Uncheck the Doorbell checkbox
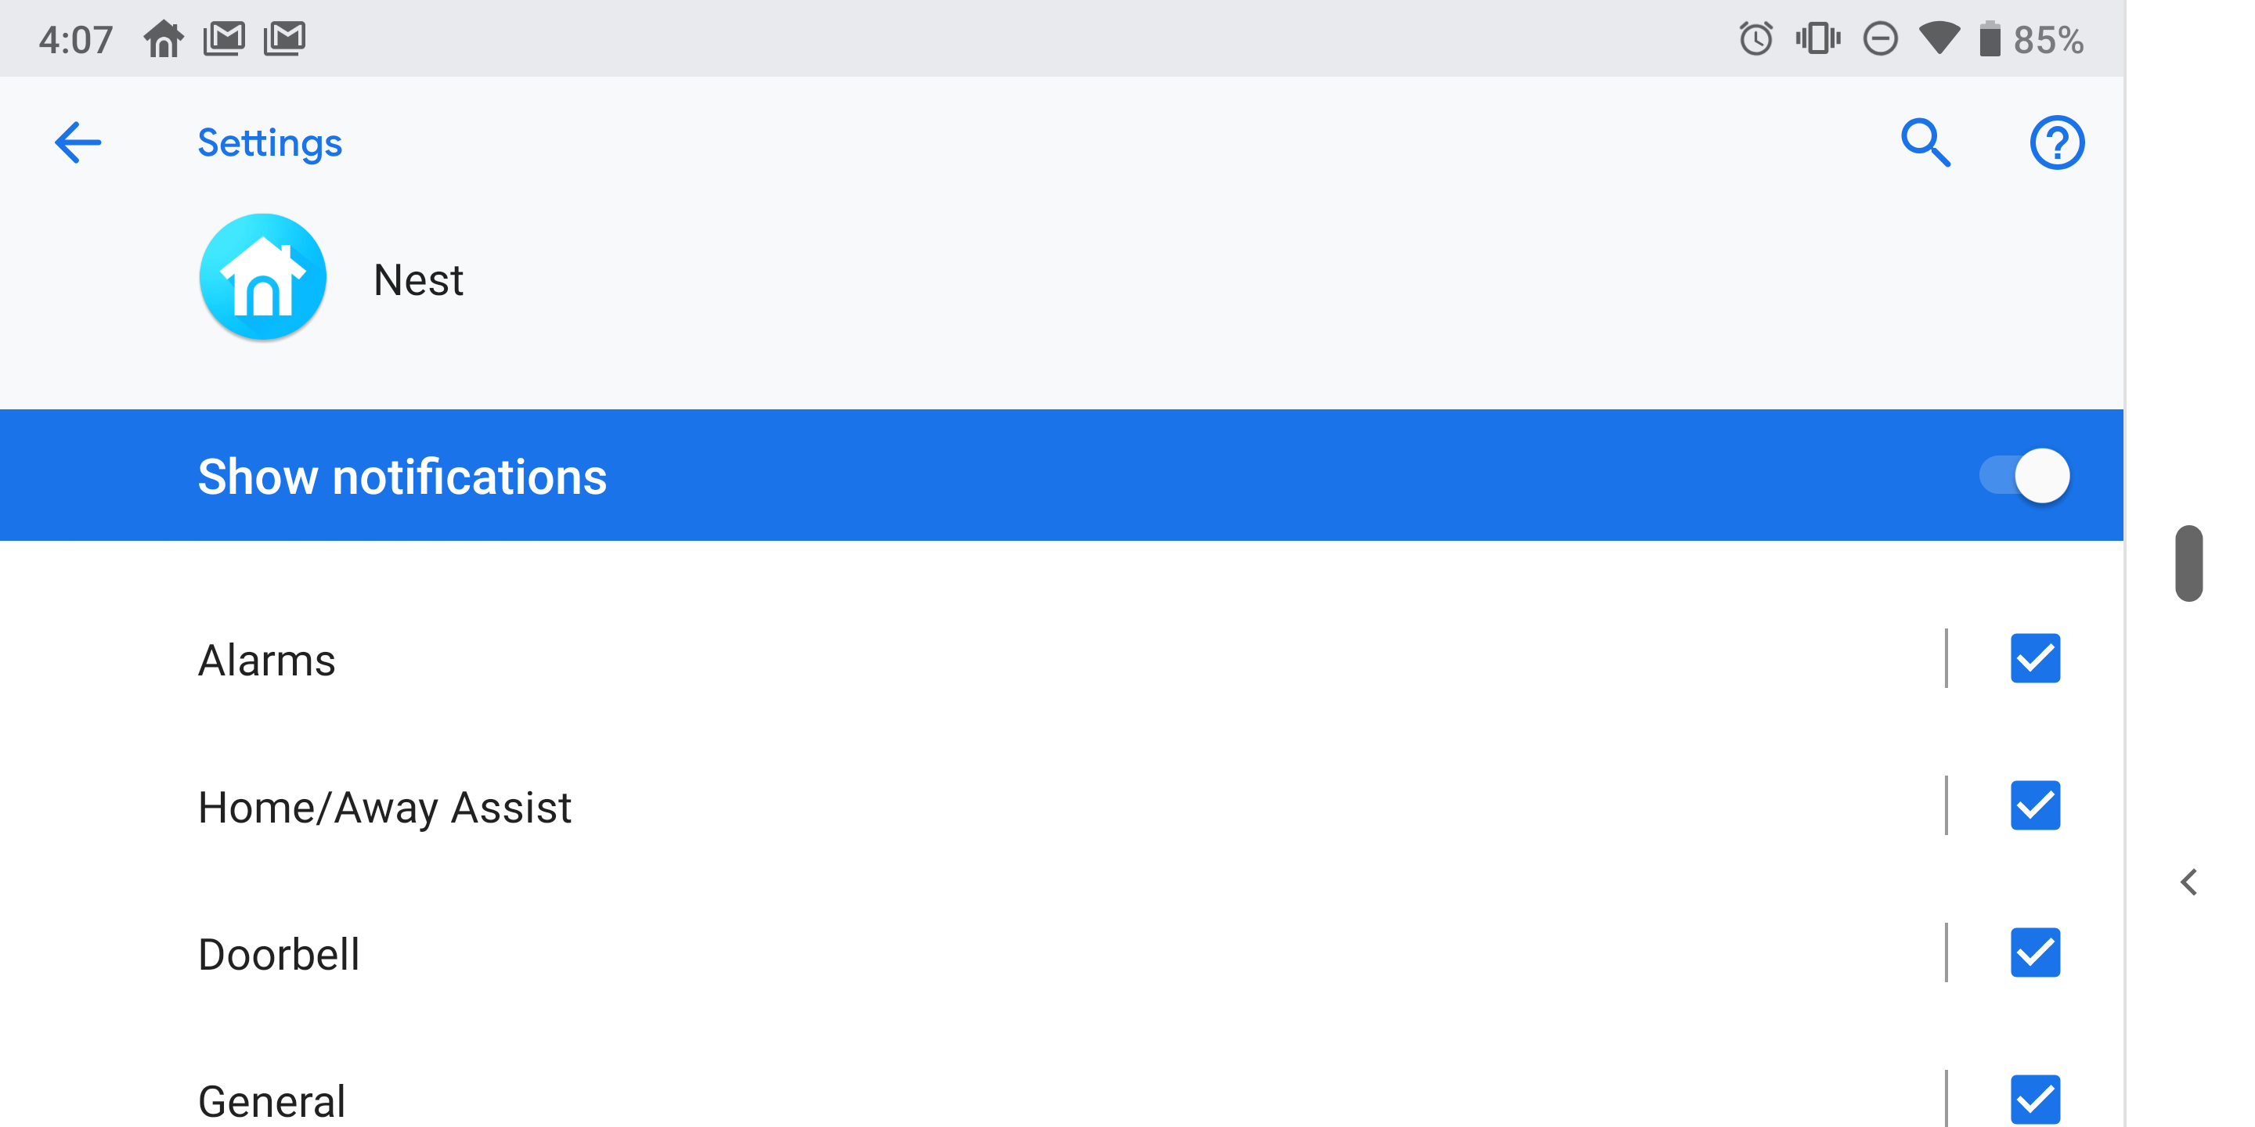 [x=2034, y=953]
